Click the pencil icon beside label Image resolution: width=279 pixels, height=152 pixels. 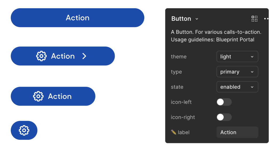(173, 132)
